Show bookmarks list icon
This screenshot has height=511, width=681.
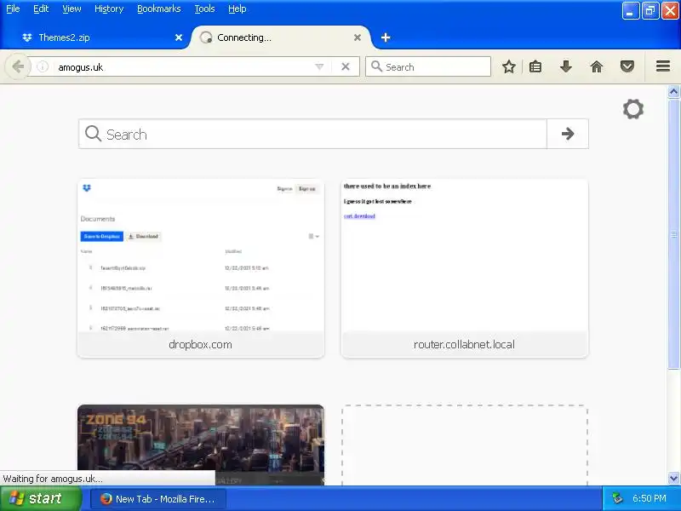pyautogui.click(x=535, y=67)
